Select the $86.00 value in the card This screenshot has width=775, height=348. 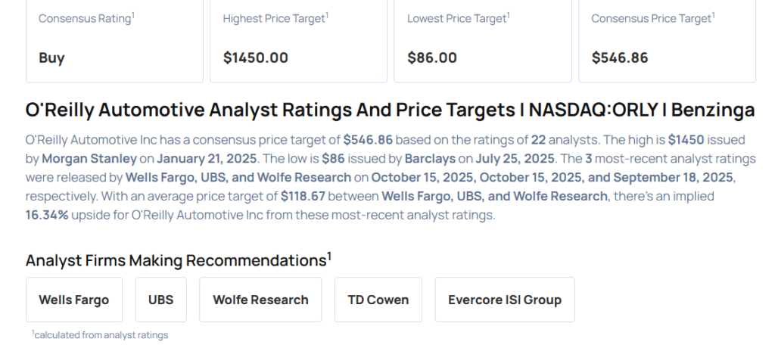[432, 57]
